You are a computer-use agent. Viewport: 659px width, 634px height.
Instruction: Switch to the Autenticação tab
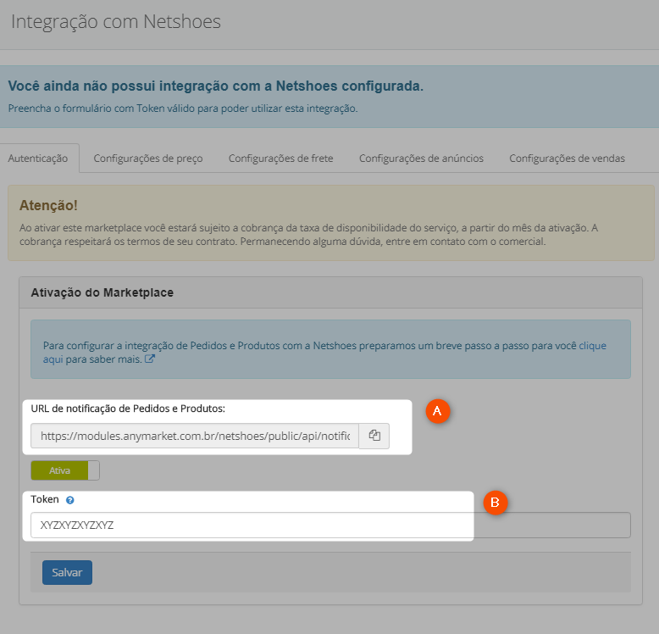(x=38, y=158)
